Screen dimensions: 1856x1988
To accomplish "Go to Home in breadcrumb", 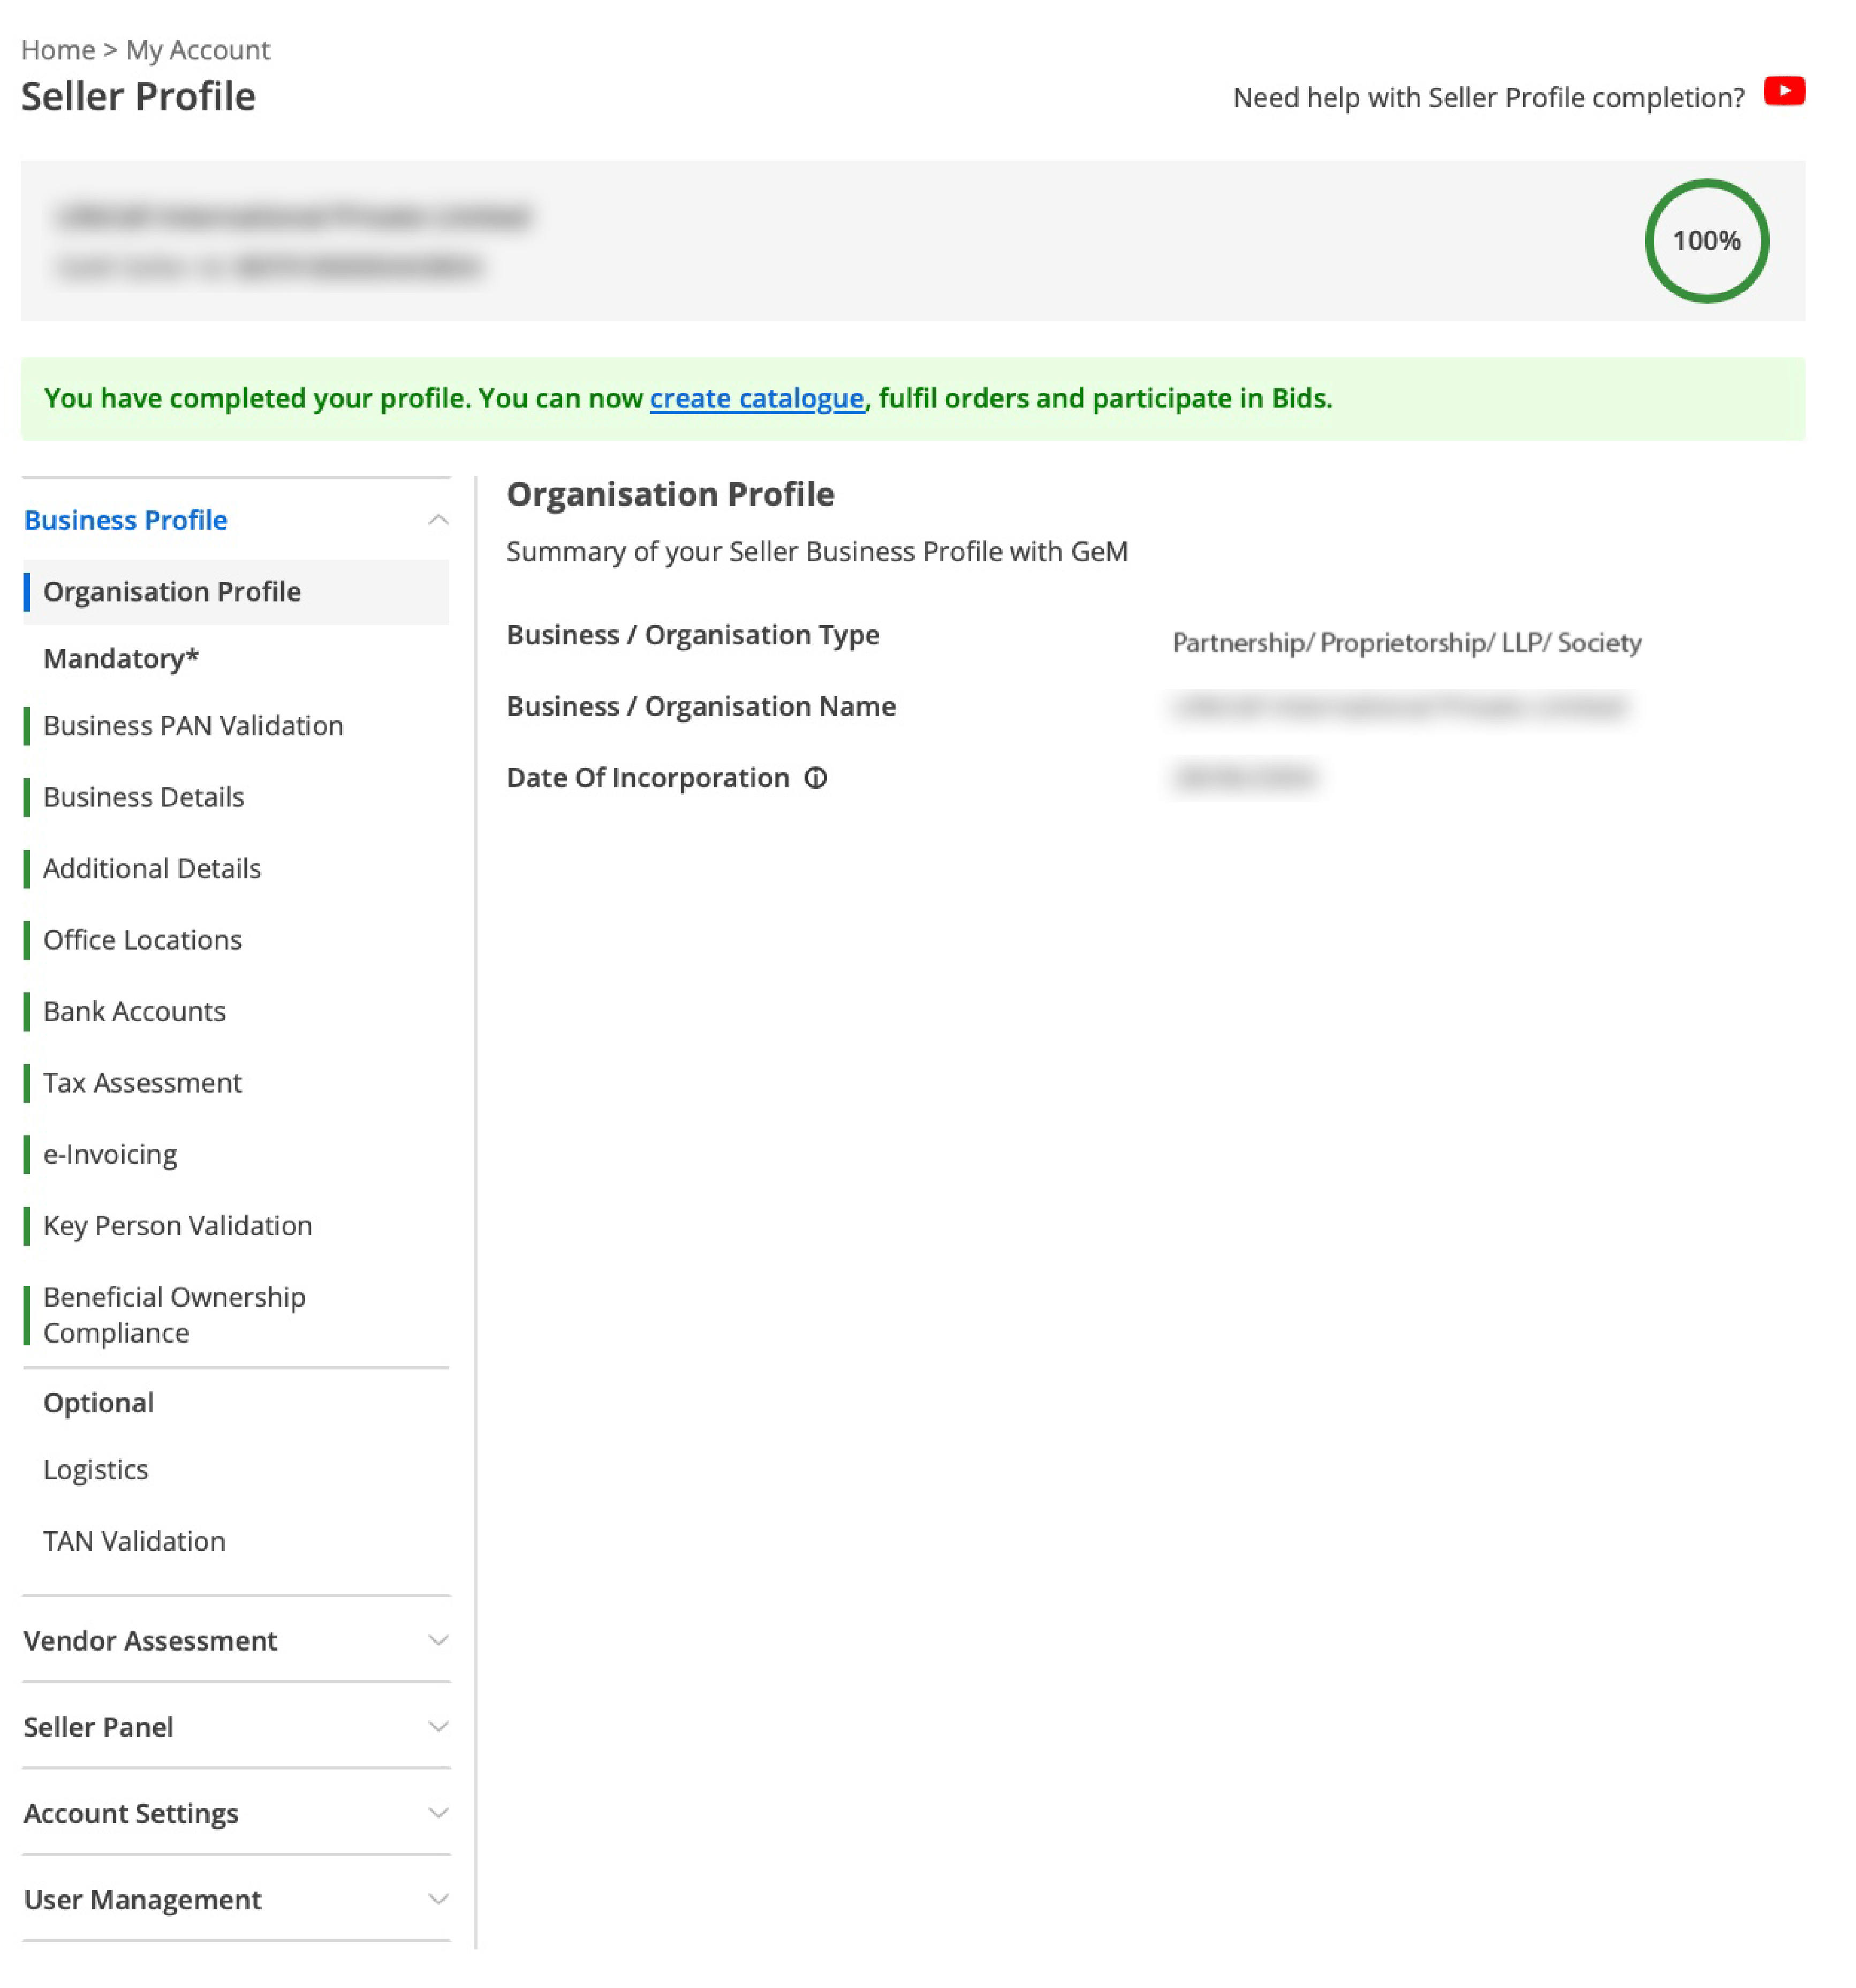I will 58,50.
